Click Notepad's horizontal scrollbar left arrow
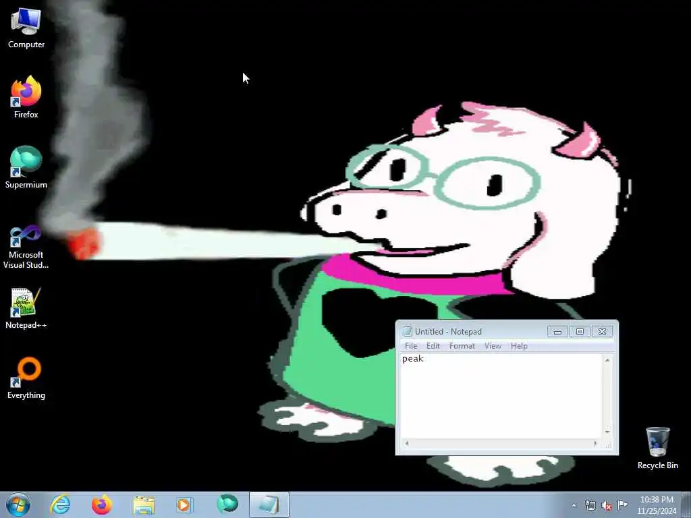Image resolution: width=691 pixels, height=518 pixels. (x=407, y=443)
